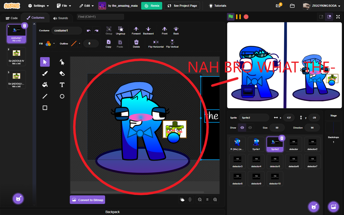
Task: Open the File dropdown menu
Action: [x=64, y=6]
